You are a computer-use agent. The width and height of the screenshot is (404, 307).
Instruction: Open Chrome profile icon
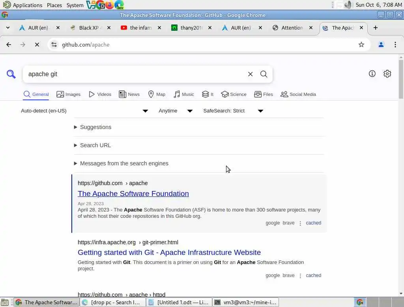point(381,45)
